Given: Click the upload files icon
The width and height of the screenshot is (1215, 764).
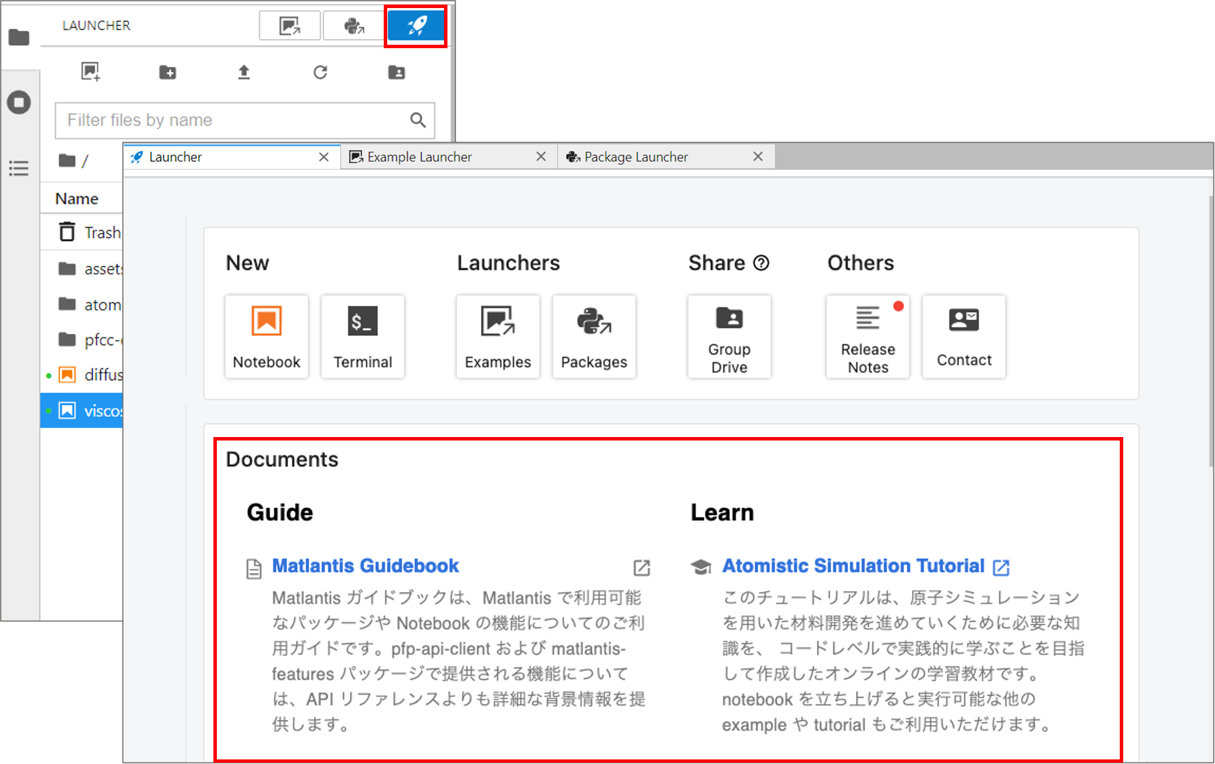Looking at the screenshot, I should point(244,72).
